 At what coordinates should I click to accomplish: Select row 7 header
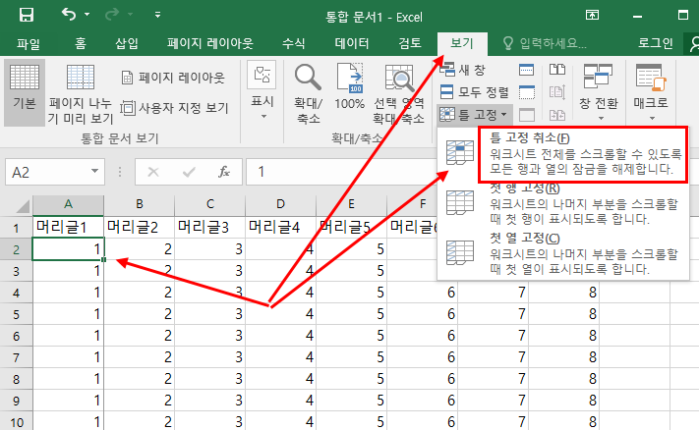pyautogui.click(x=16, y=357)
